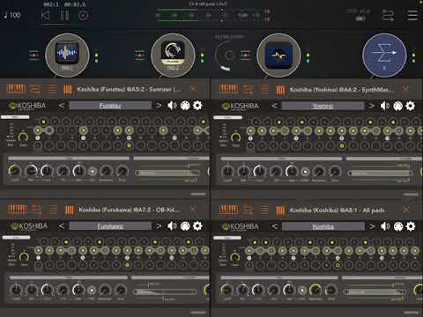Image resolution: width=423 pixels, height=317 pixels.
Task: Go to next preset in Yoshino panel
Action: pos(372,106)
